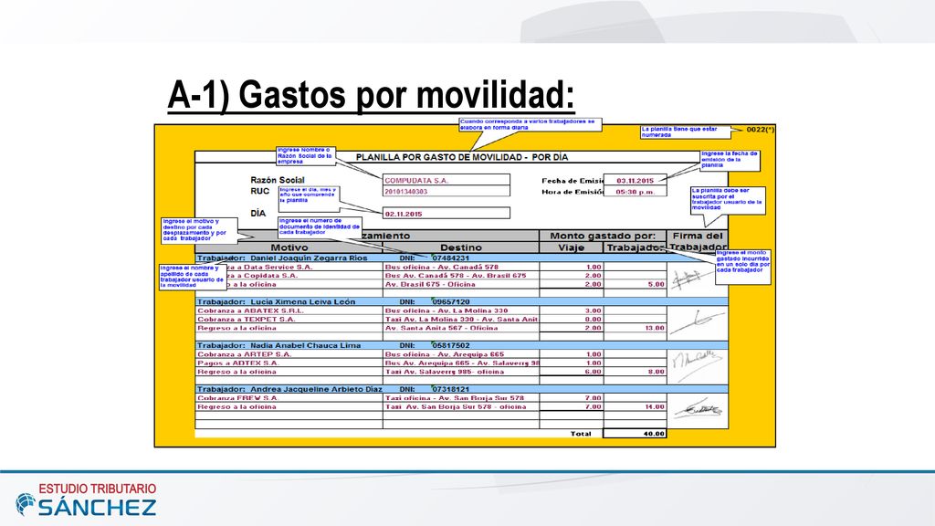
Task: Click destination "Bus oficina - Av. Arequipa 665"
Action: (445, 354)
